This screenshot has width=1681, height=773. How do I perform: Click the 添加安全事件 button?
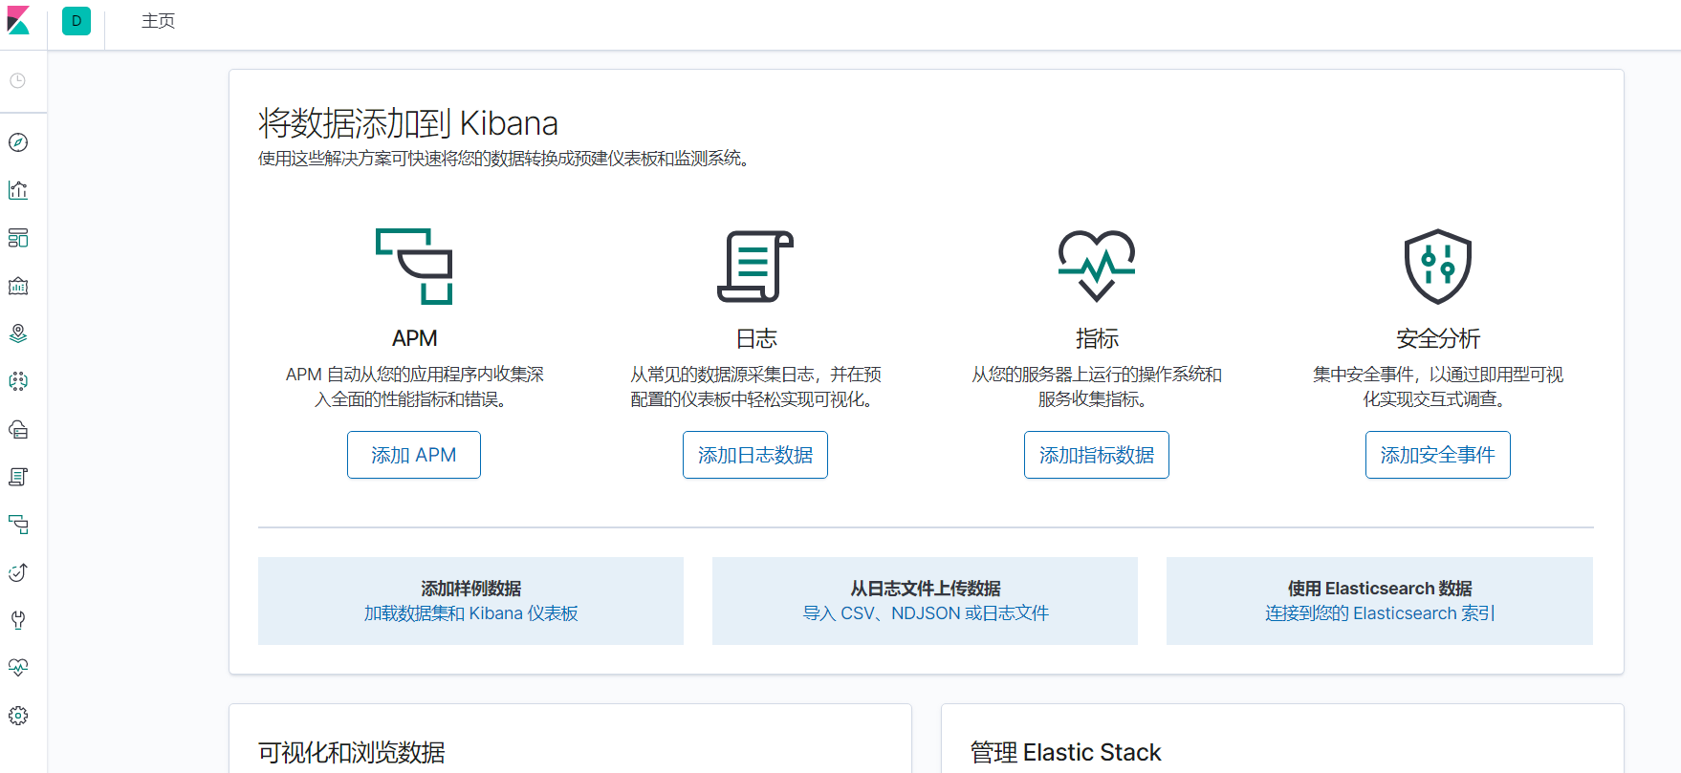[x=1438, y=455]
